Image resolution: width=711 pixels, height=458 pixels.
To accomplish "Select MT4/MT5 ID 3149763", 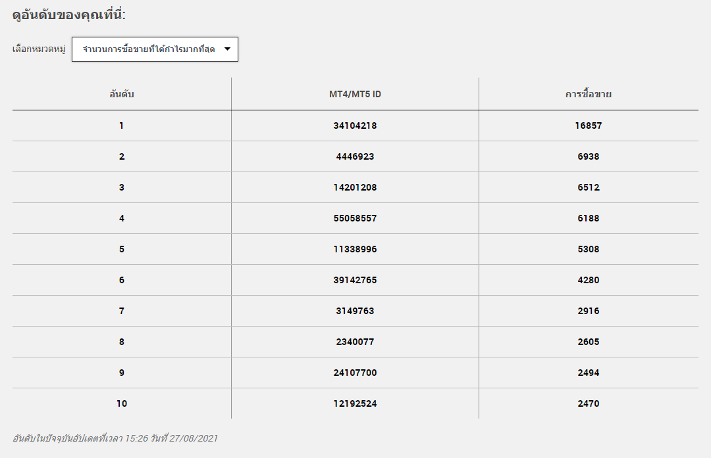I will click(x=355, y=311).
